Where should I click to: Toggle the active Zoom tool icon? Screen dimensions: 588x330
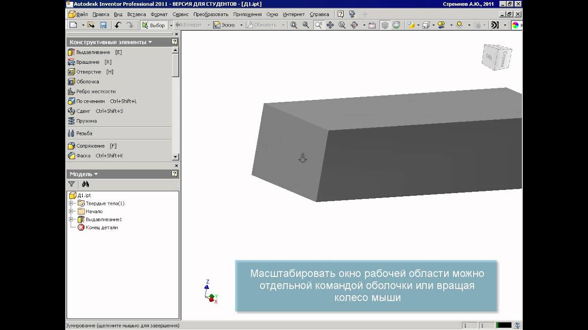(x=319, y=25)
